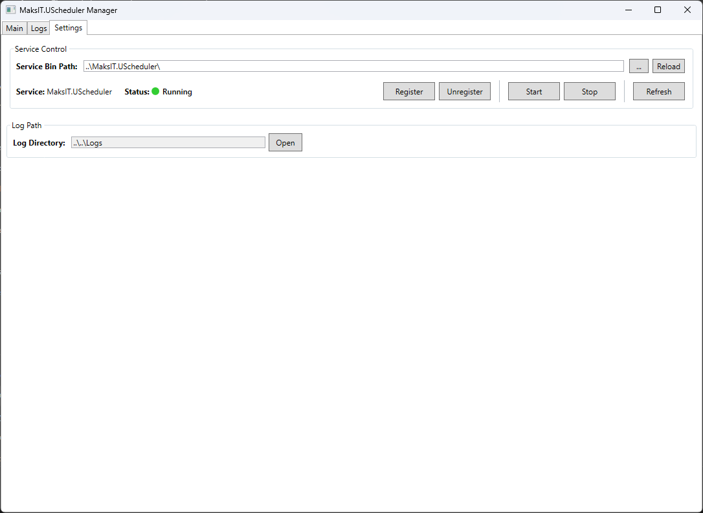Close the MaksIT.UScheduler Manager window
Screen dimensions: 703x513
tap(687, 10)
